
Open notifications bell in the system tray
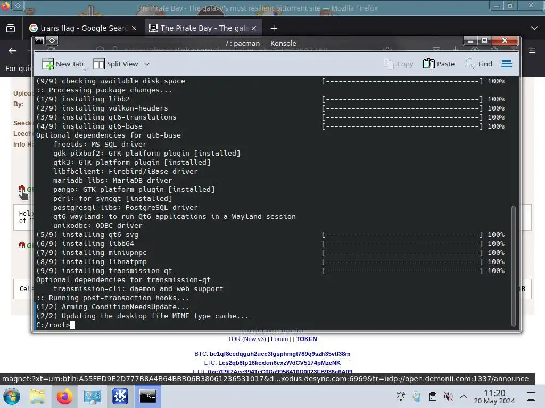click(x=401, y=396)
